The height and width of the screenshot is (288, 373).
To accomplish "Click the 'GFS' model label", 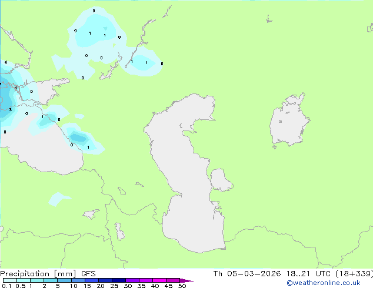I will click(88, 274).
